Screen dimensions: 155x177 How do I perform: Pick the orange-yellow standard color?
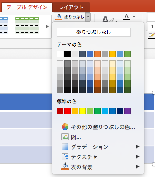point(75,111)
